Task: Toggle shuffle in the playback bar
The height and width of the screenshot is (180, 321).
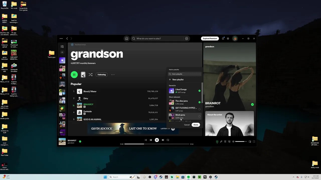Action: pyautogui.click(x=146, y=140)
